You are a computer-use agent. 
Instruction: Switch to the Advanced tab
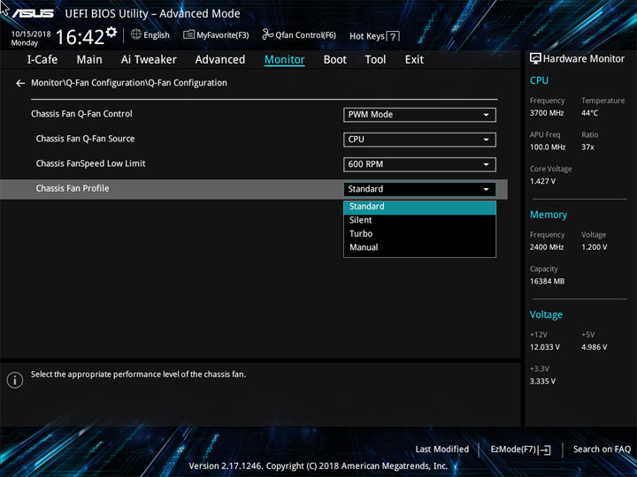[220, 60]
